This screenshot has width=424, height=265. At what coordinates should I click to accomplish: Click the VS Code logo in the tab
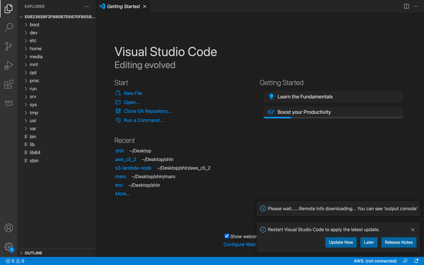coord(102,6)
